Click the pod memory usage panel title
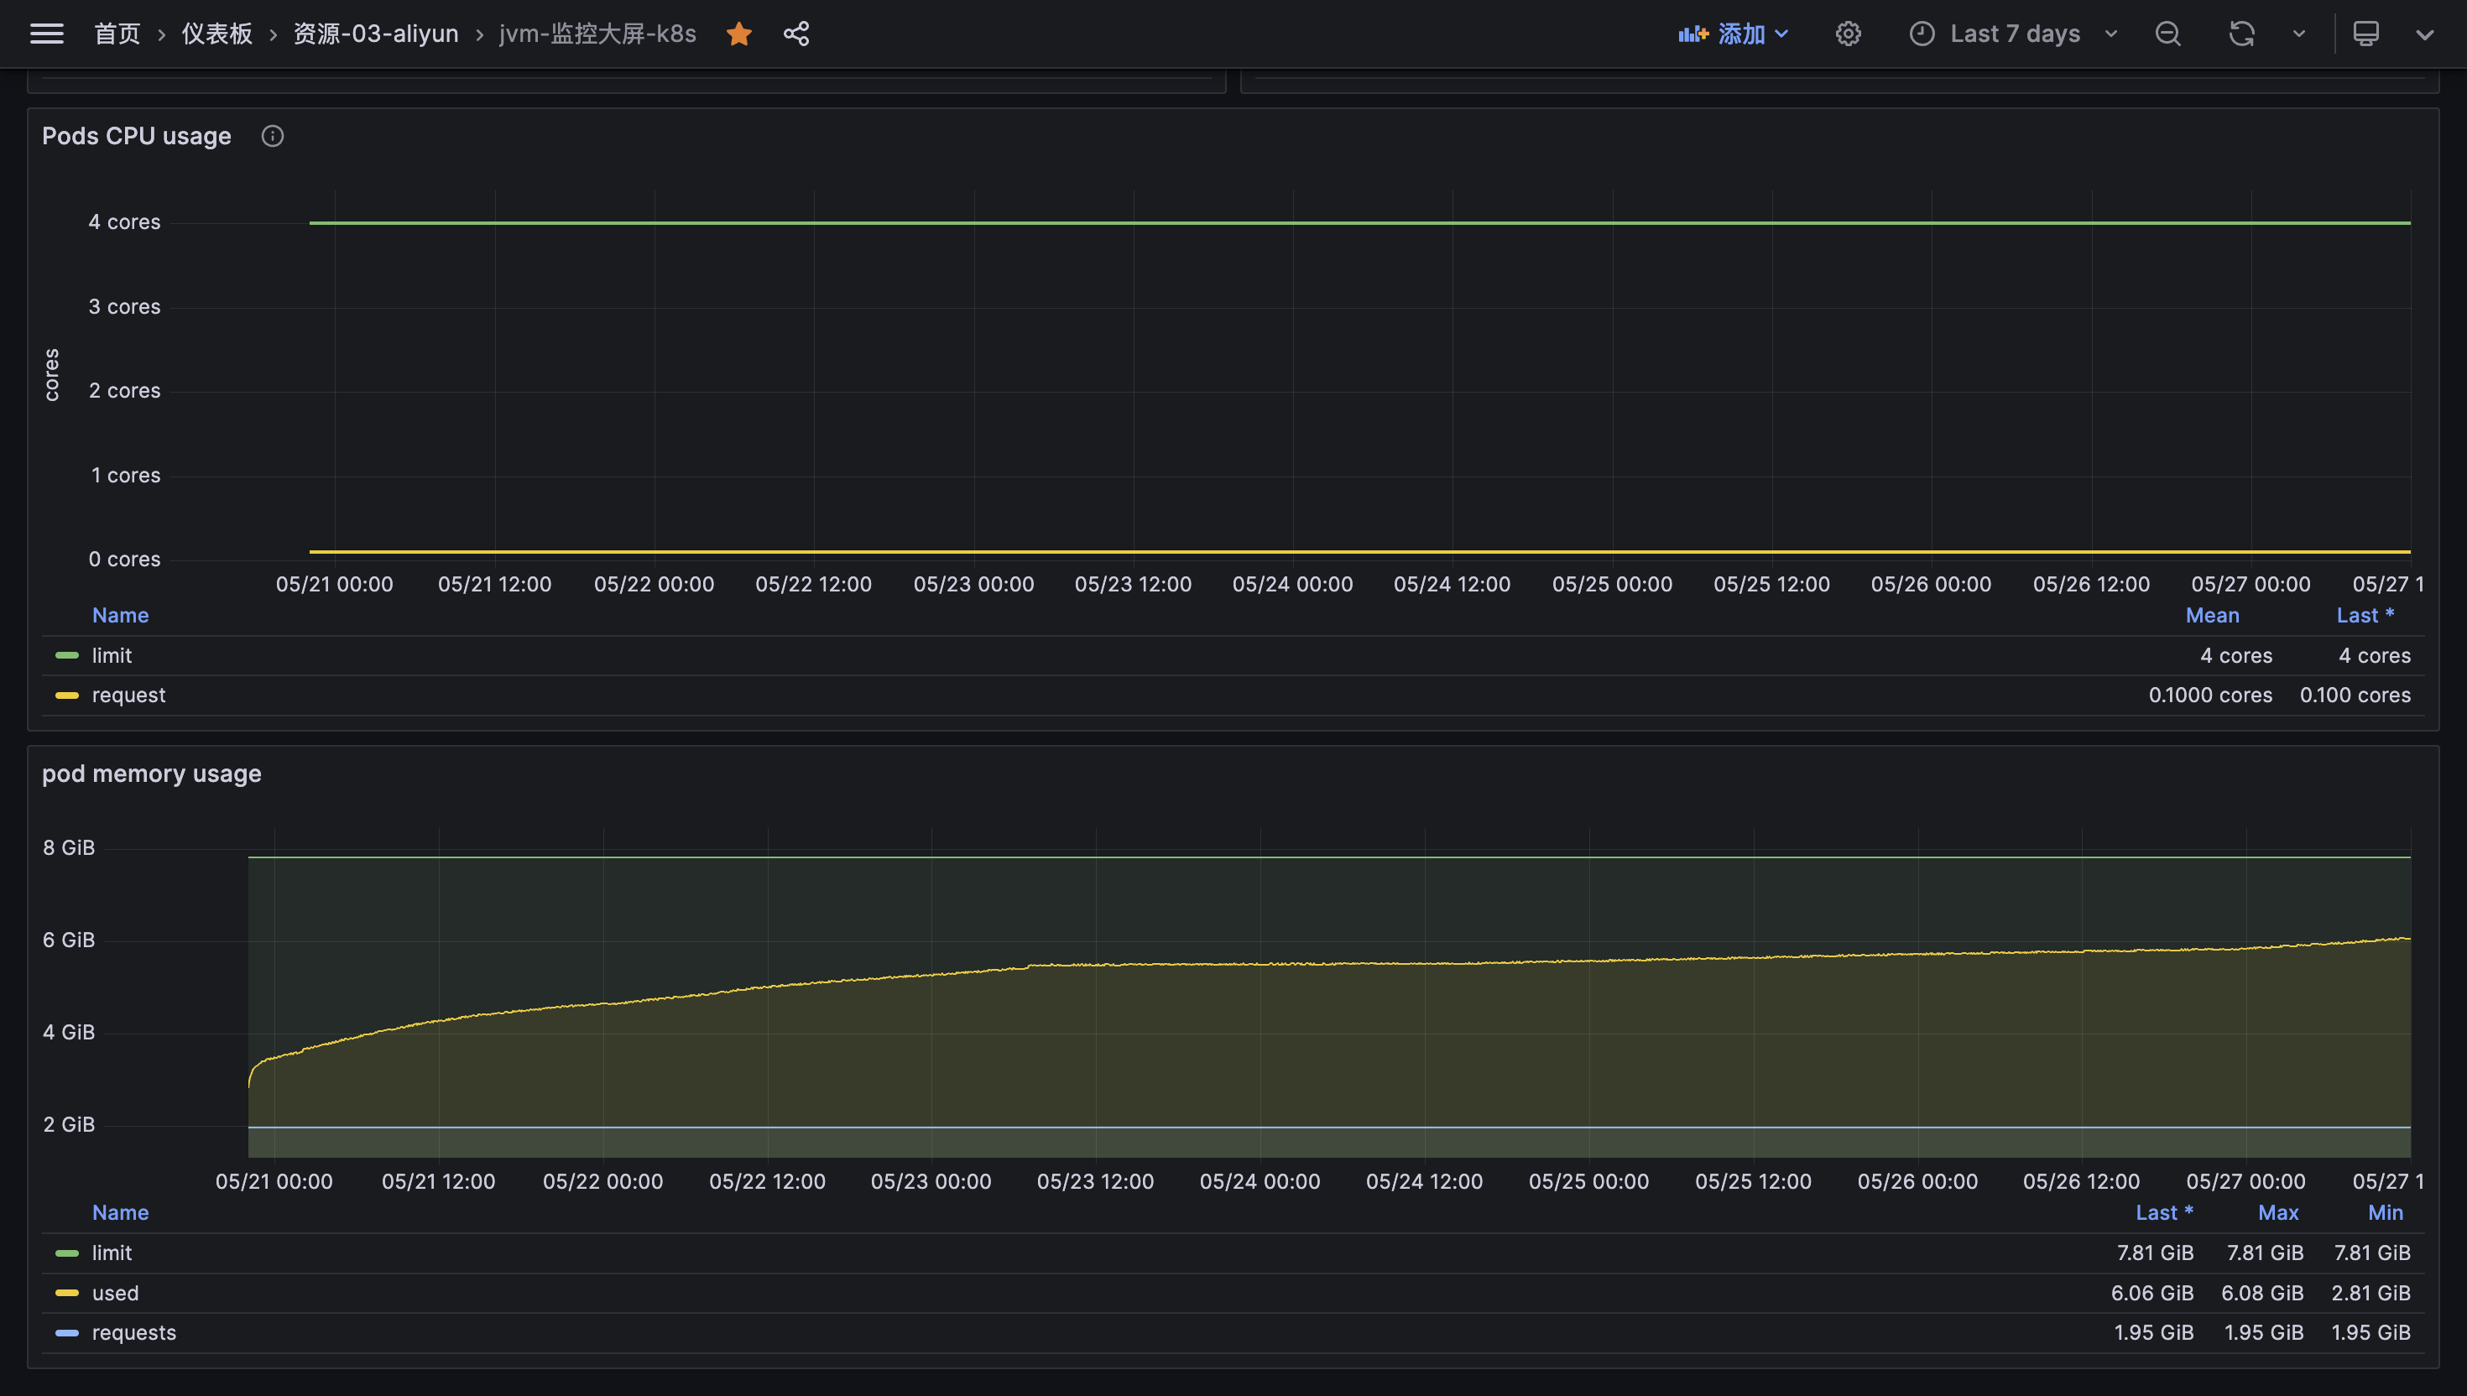Image resolution: width=2467 pixels, height=1396 pixels. pos(152,774)
